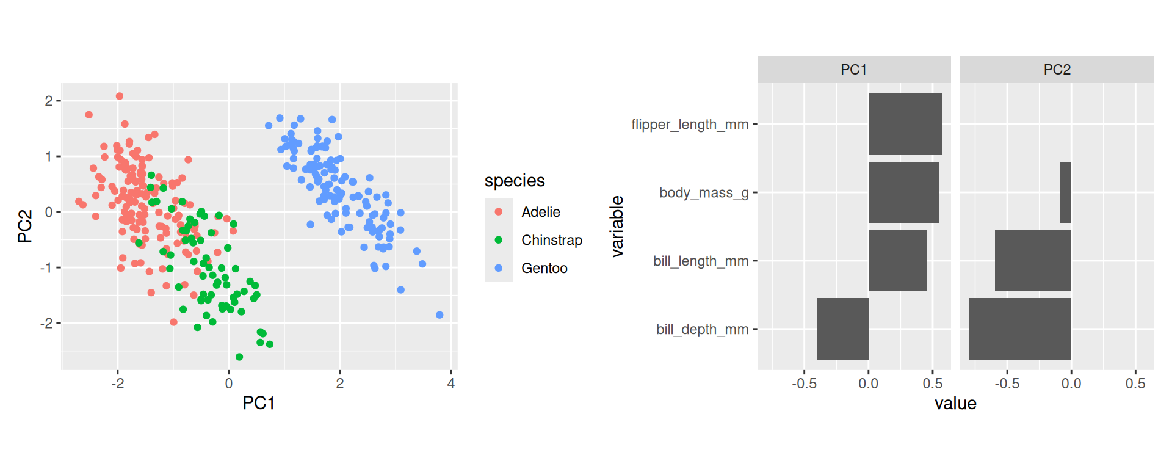Click the blue Gentoo legend dot
The image size is (1172, 469).
499,268
